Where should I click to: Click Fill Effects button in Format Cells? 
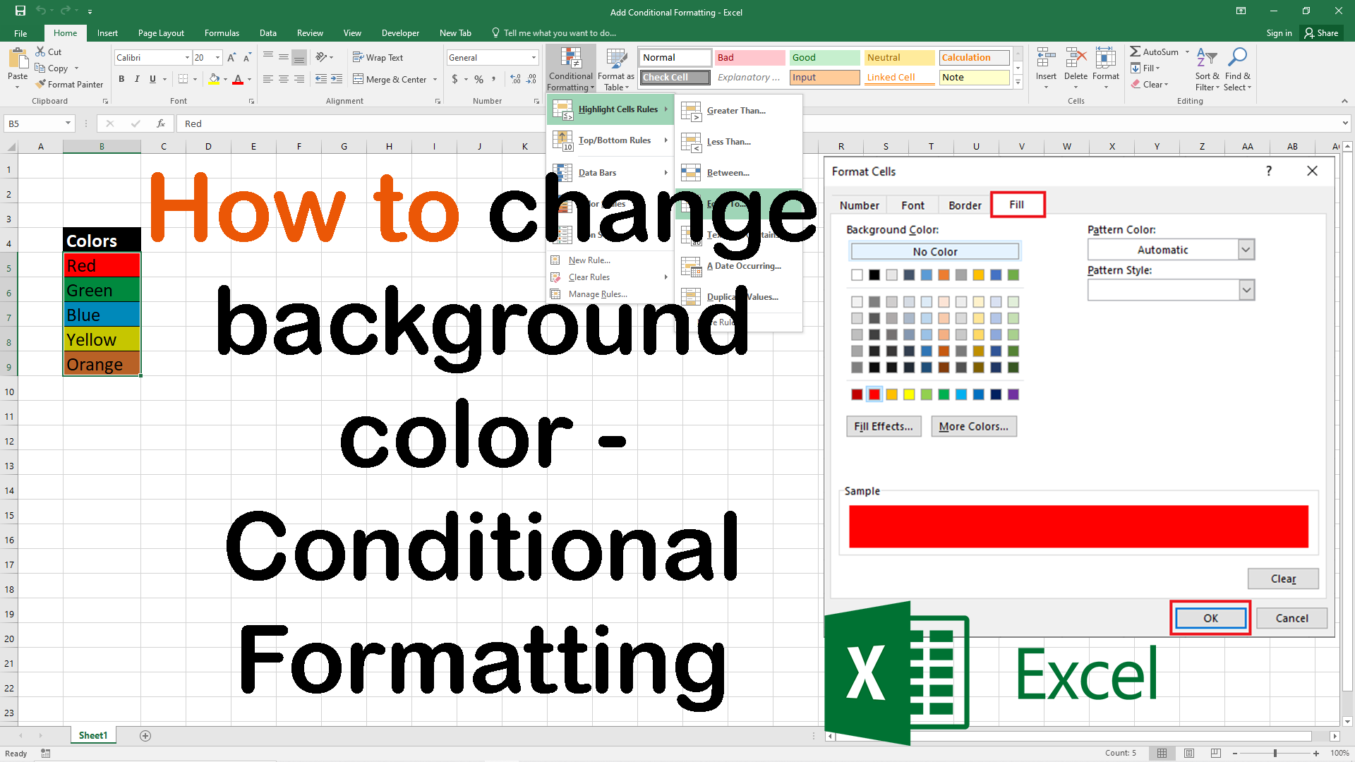tap(883, 426)
